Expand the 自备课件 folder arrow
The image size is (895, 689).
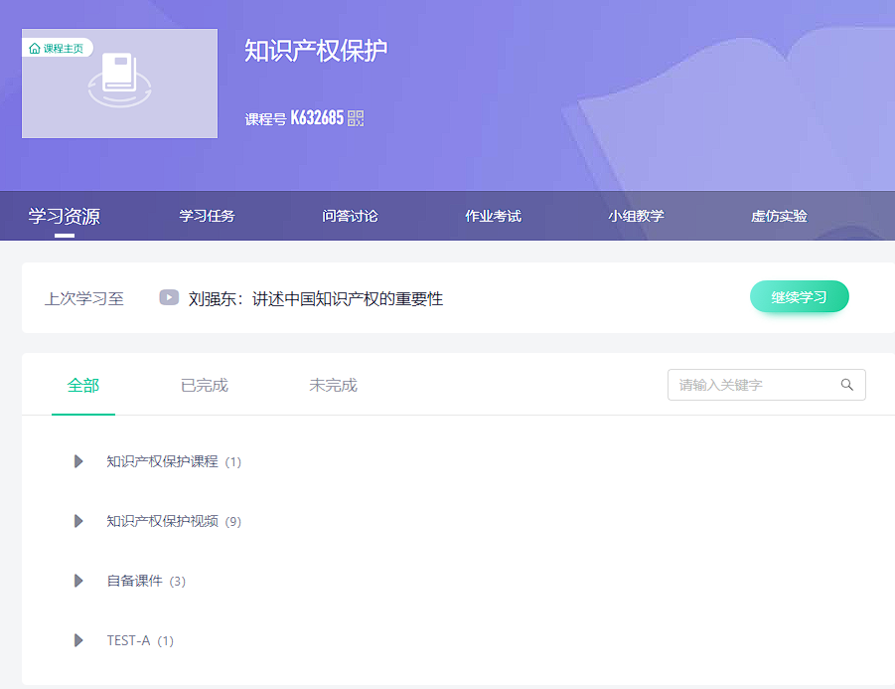(78, 581)
